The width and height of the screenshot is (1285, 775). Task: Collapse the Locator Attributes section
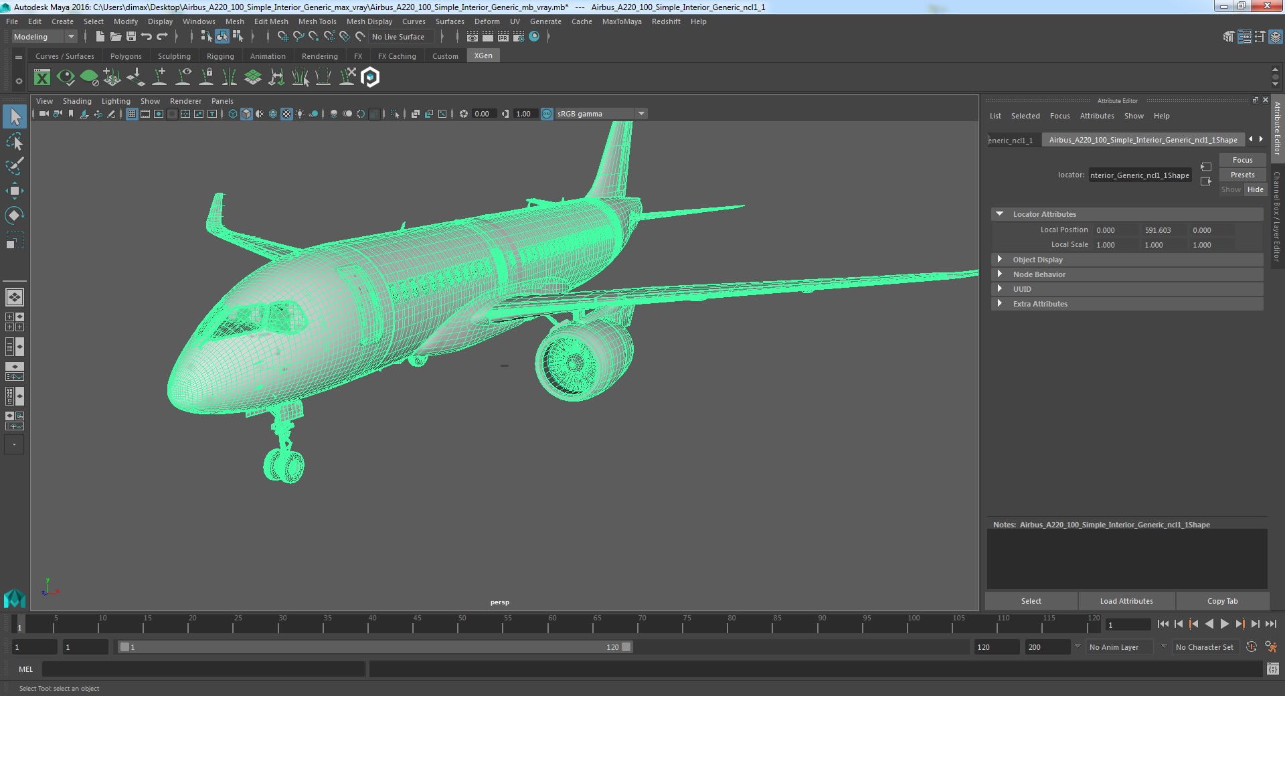[x=1000, y=214]
